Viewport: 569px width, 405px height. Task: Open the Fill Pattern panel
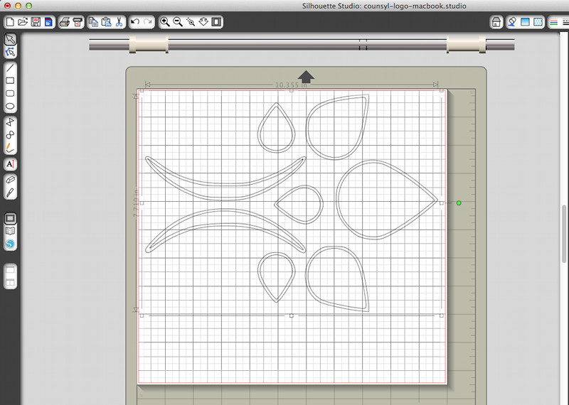[538, 22]
